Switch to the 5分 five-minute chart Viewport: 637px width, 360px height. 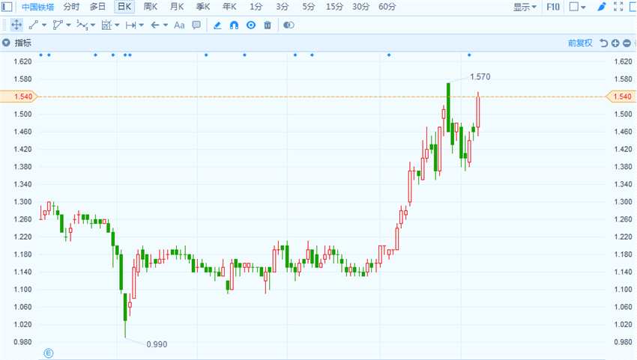click(308, 7)
